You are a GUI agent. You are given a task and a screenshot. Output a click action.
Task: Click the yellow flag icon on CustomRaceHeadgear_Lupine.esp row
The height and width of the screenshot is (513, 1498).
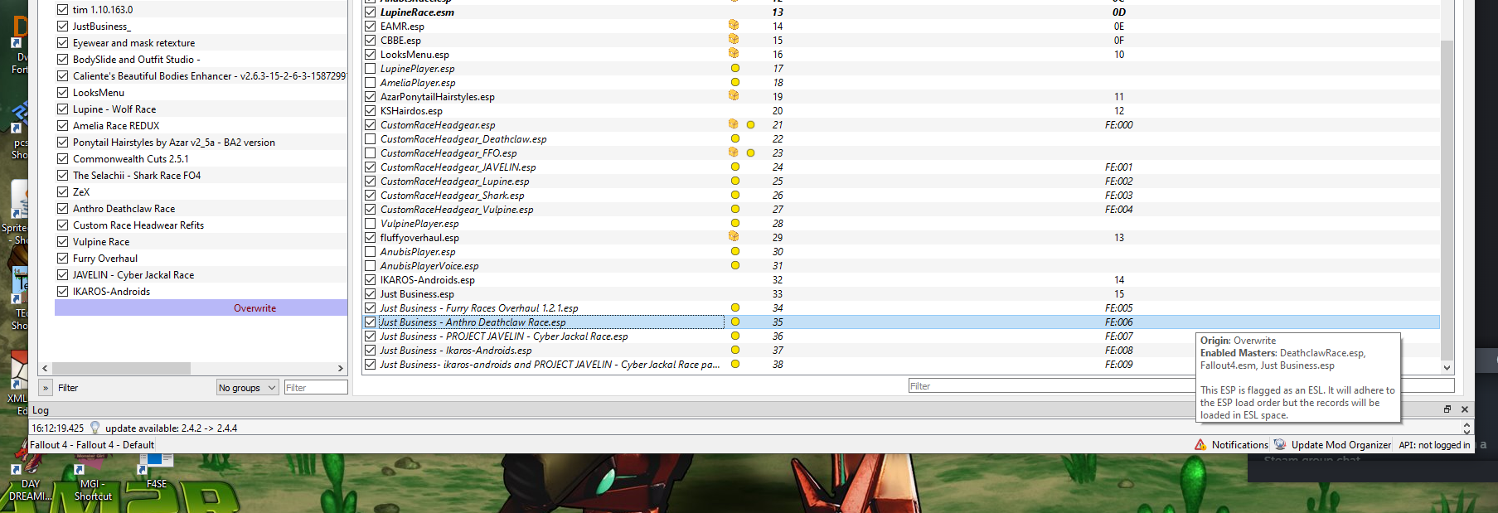click(x=735, y=181)
